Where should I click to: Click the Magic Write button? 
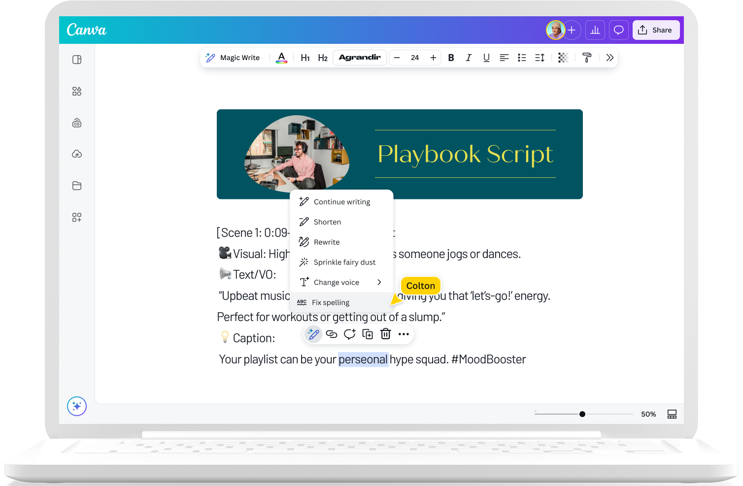(233, 58)
